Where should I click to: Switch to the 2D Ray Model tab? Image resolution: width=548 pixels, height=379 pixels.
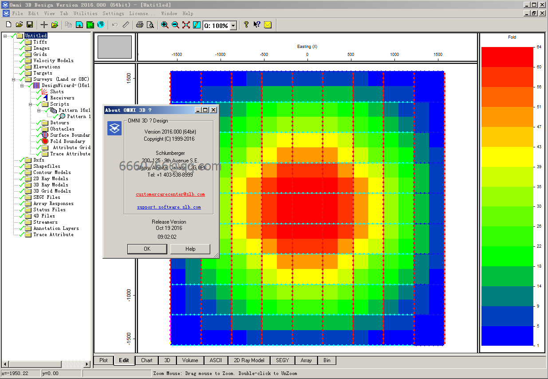(249, 360)
